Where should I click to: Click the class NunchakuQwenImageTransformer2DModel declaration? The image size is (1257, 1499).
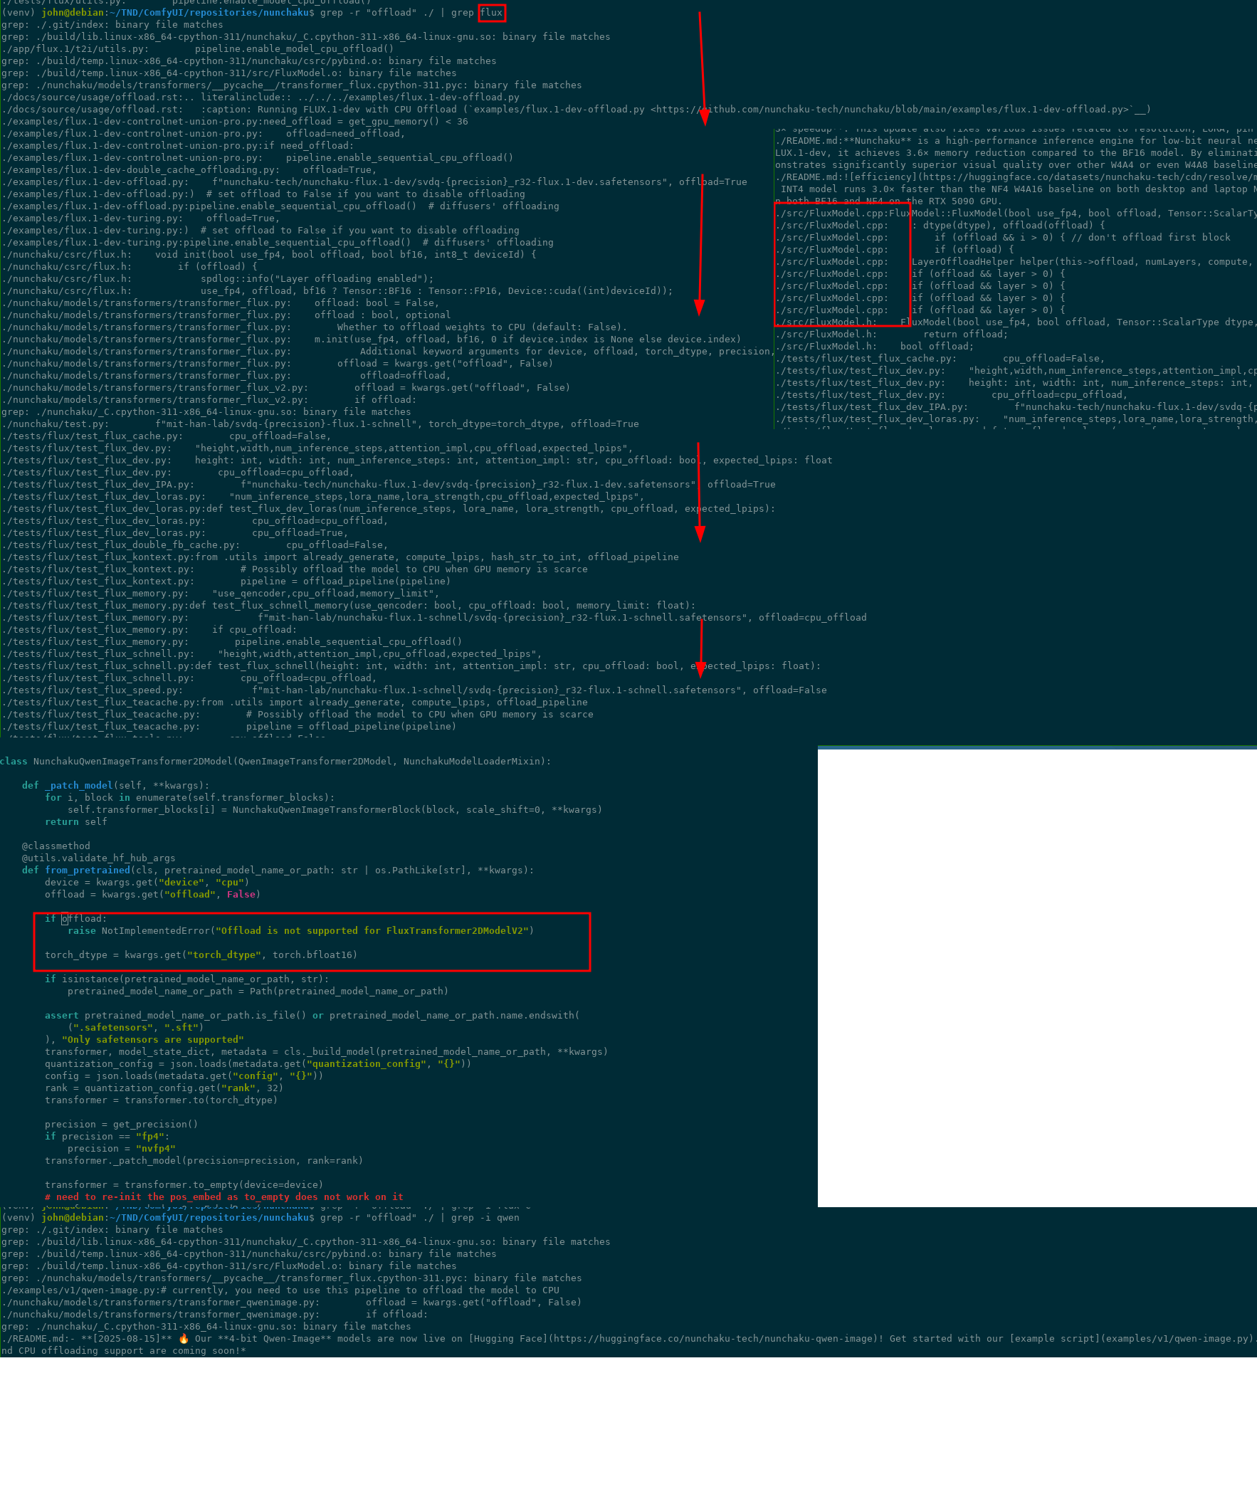[x=275, y=762]
